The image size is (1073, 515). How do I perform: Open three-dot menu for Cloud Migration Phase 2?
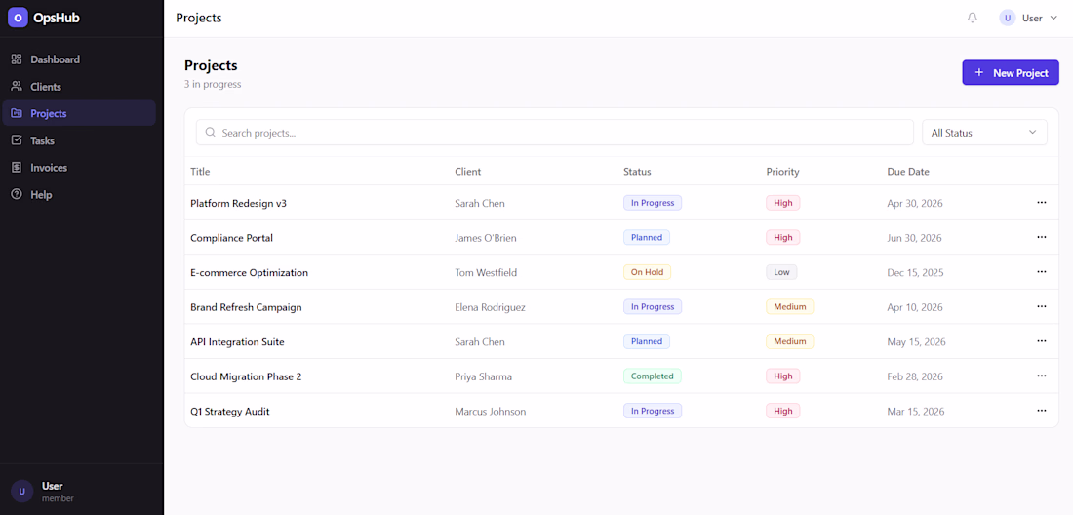pyautogui.click(x=1041, y=376)
